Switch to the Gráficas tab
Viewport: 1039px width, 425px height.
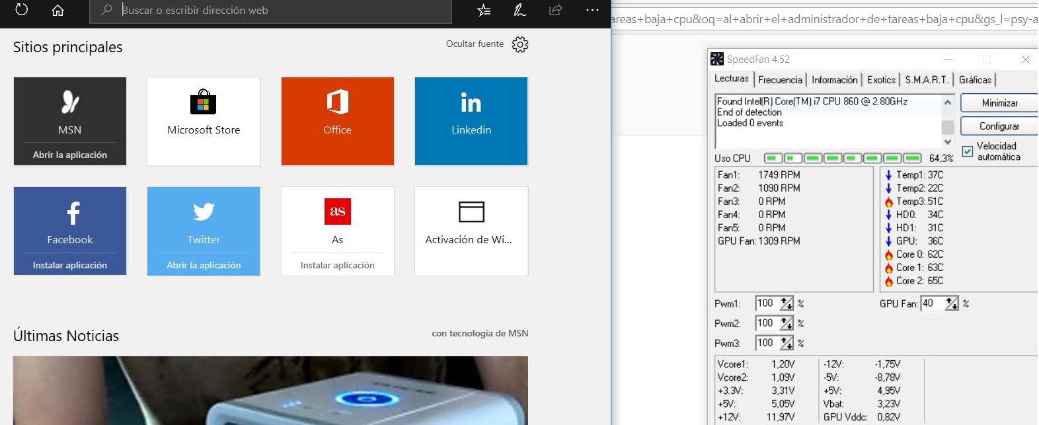(976, 80)
